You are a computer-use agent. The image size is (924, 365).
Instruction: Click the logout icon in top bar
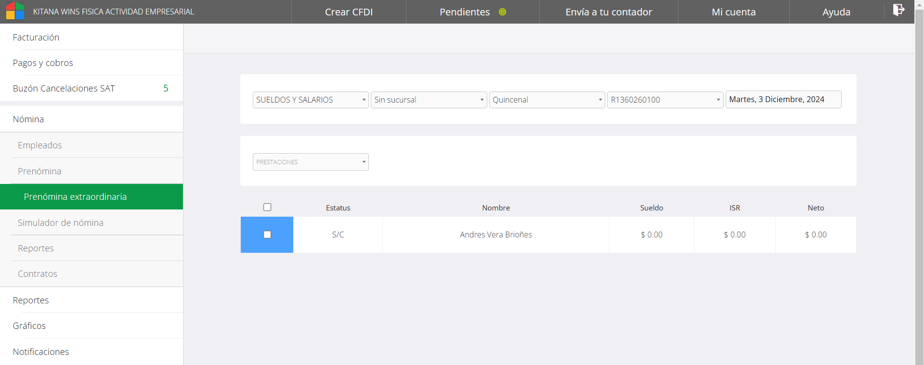[x=898, y=10]
